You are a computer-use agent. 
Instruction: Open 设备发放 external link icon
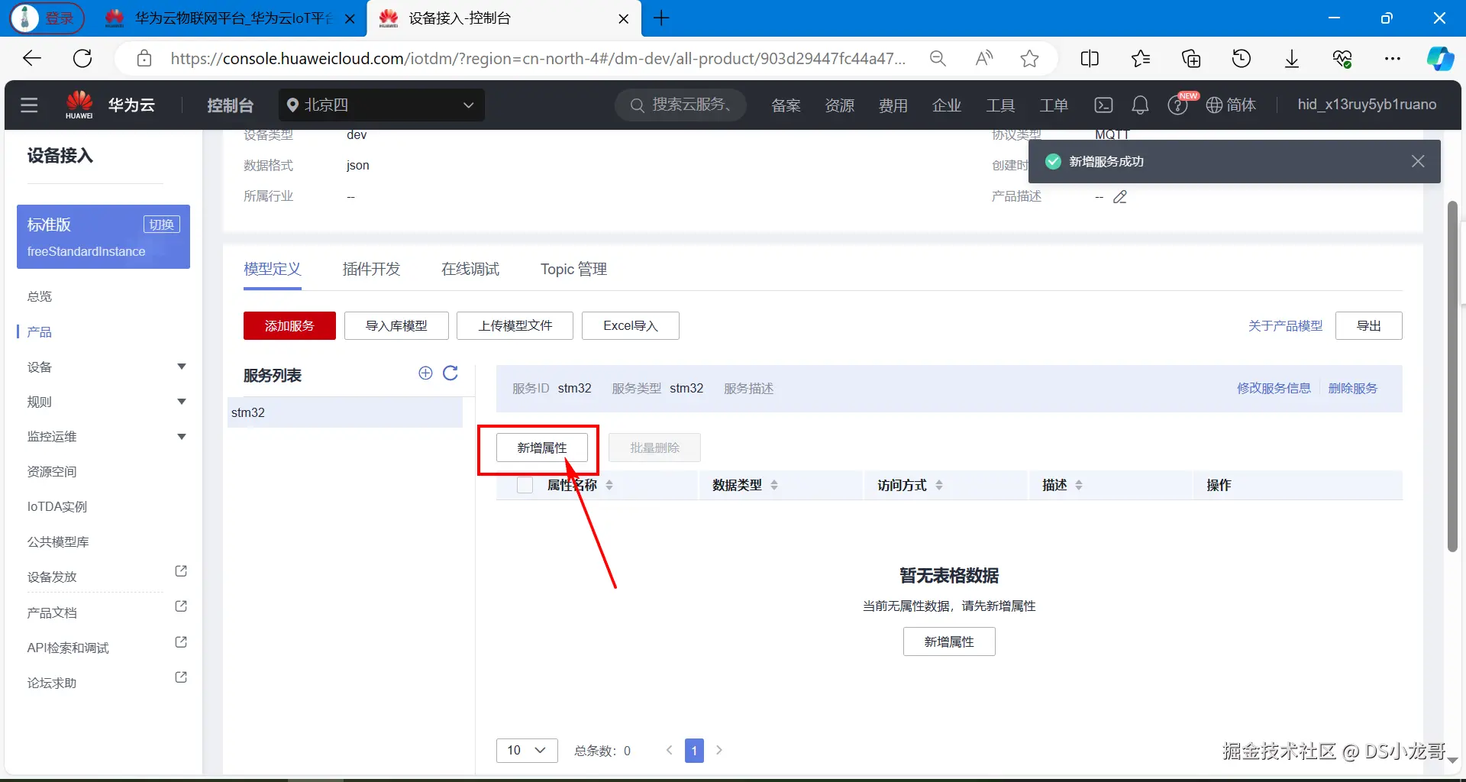click(x=181, y=571)
